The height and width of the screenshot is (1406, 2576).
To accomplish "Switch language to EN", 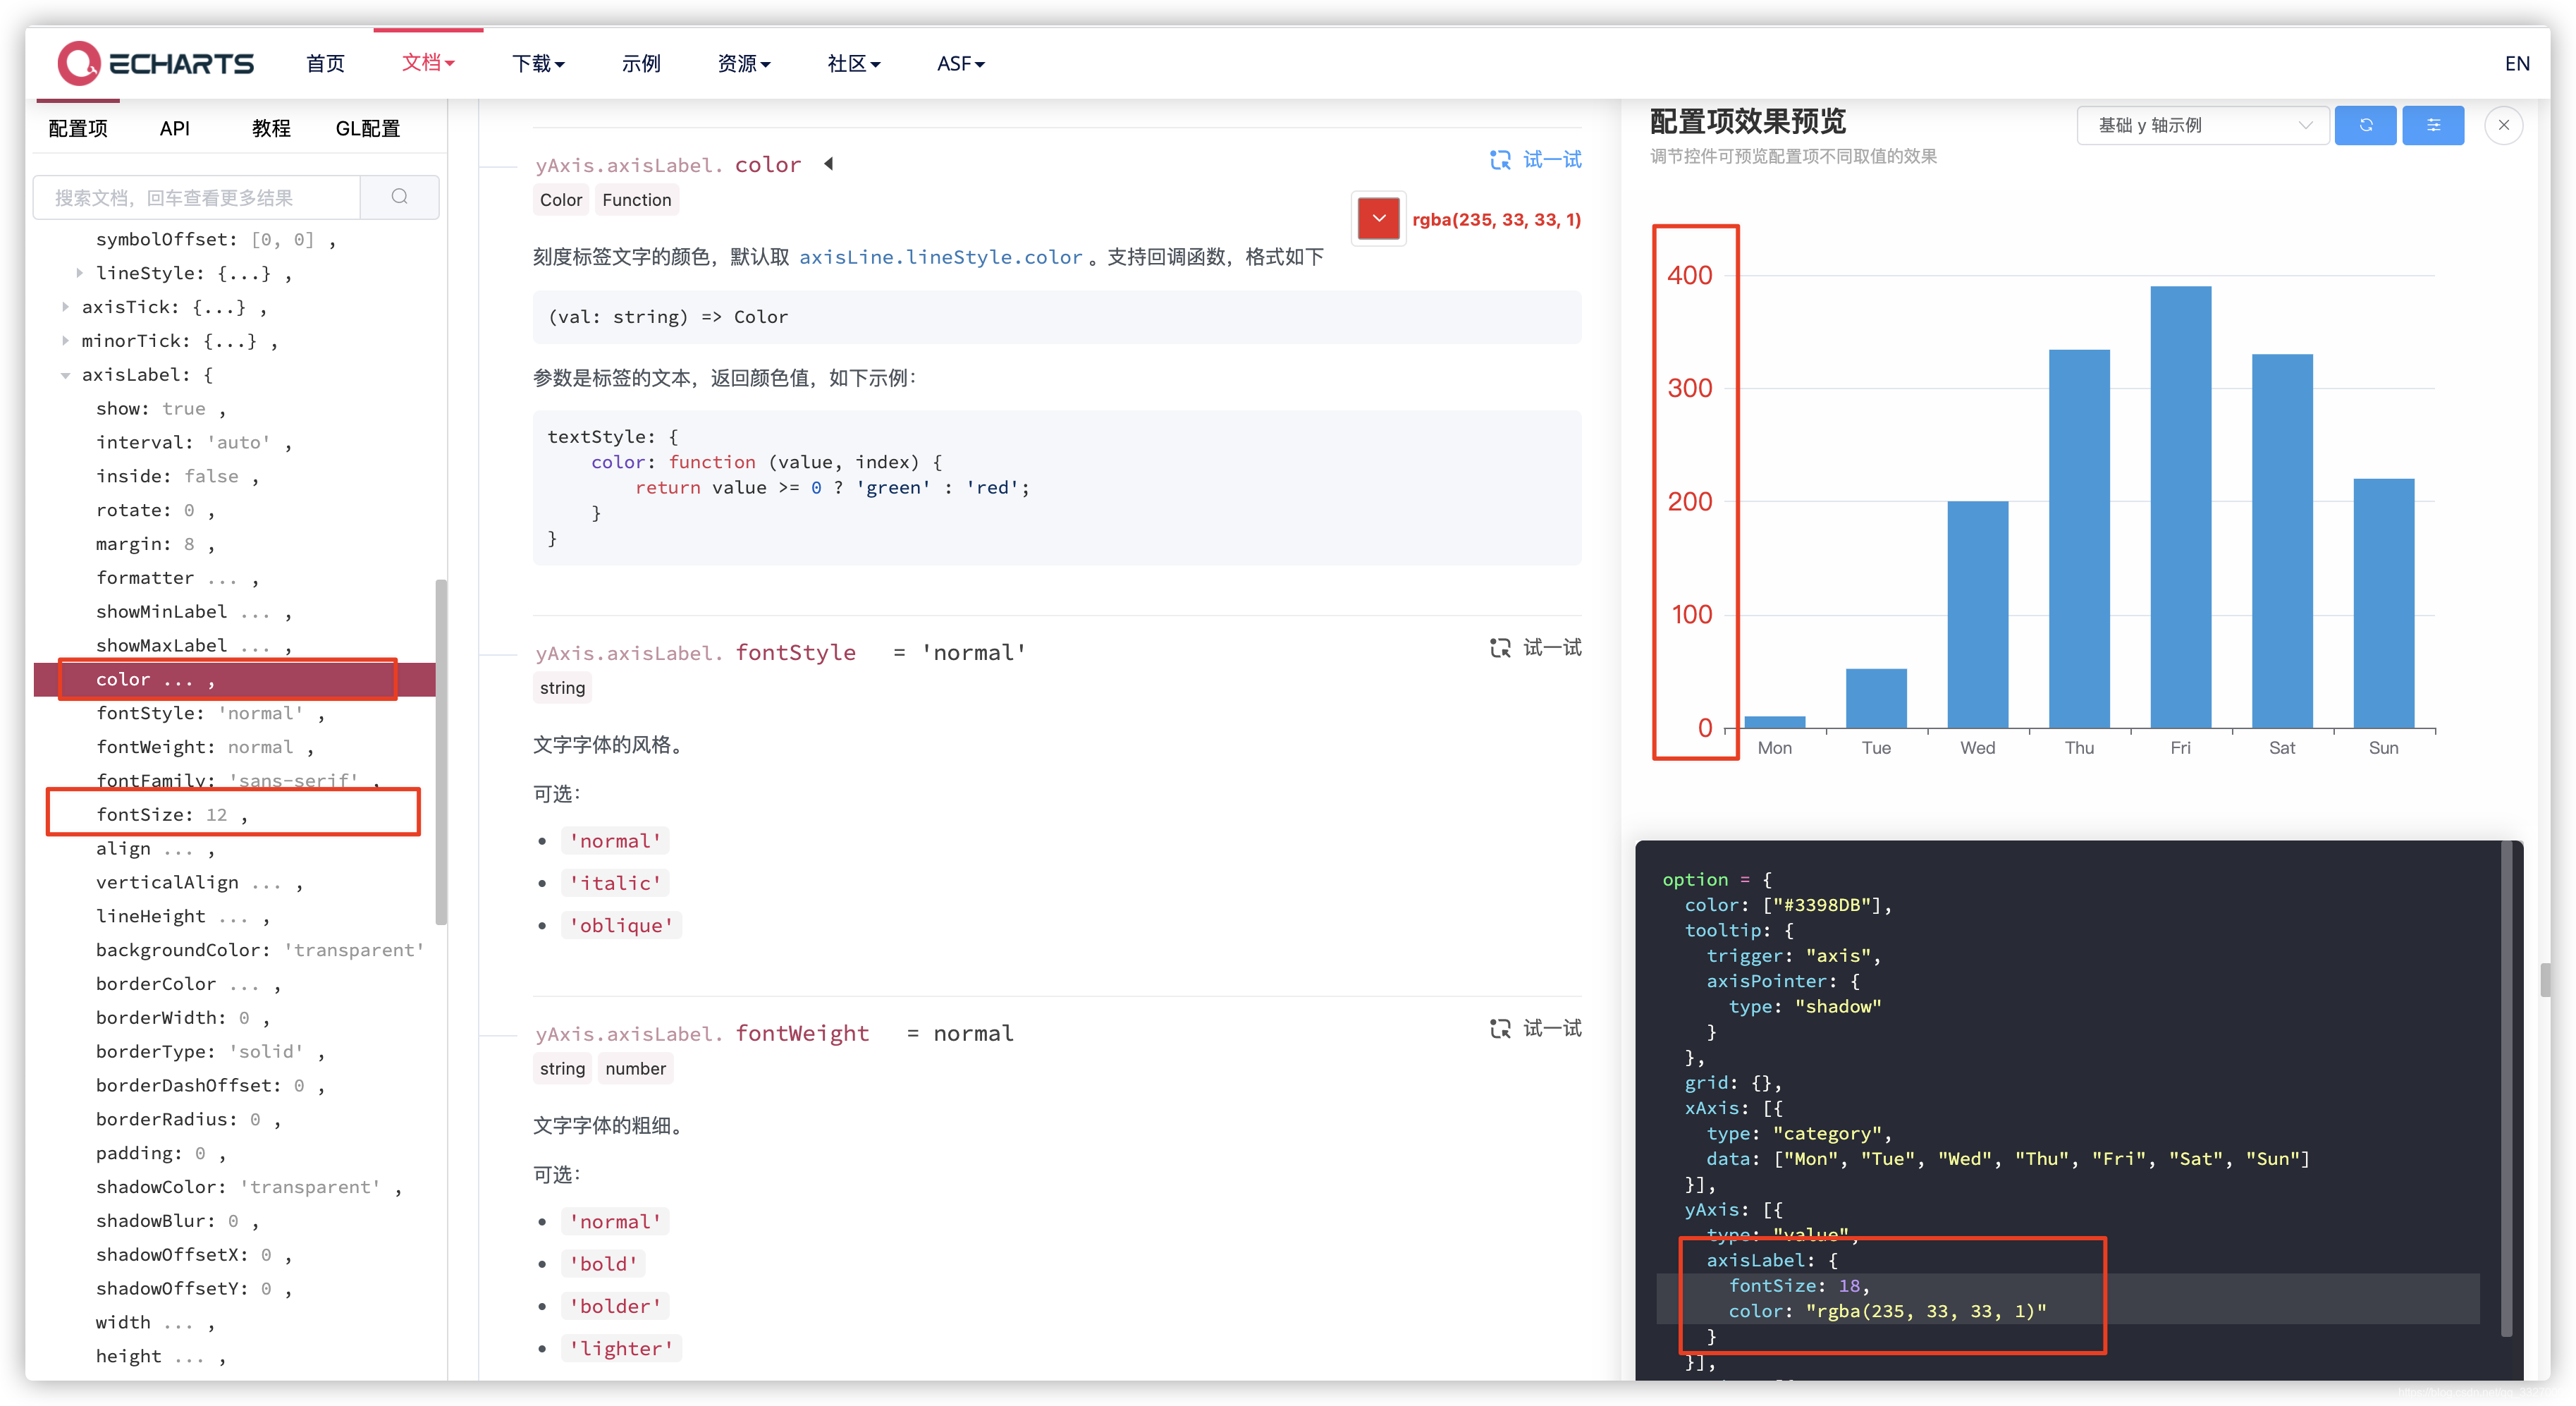I will 2516,64.
